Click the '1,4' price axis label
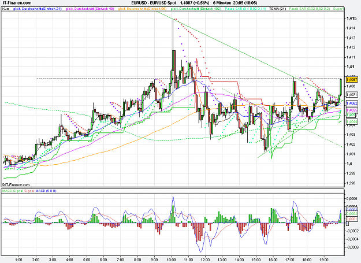This screenshot has width=361, height=263. point(349,164)
